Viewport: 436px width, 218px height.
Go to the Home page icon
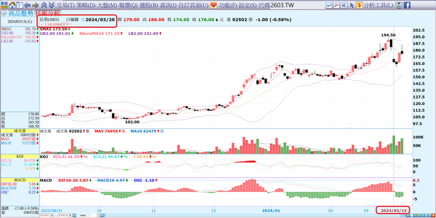[x=12, y=4]
